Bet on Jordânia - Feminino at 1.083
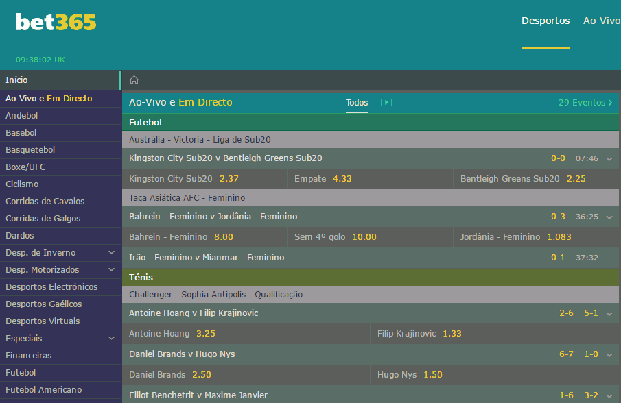621x403 pixels. click(x=536, y=237)
